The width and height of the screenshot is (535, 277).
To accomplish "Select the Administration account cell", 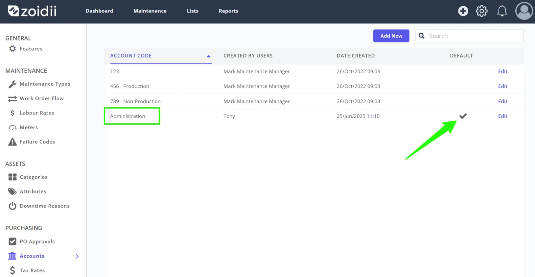I will [128, 116].
